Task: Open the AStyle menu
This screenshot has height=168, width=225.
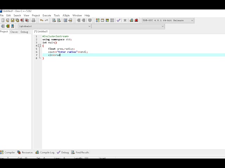Action: 66,15
